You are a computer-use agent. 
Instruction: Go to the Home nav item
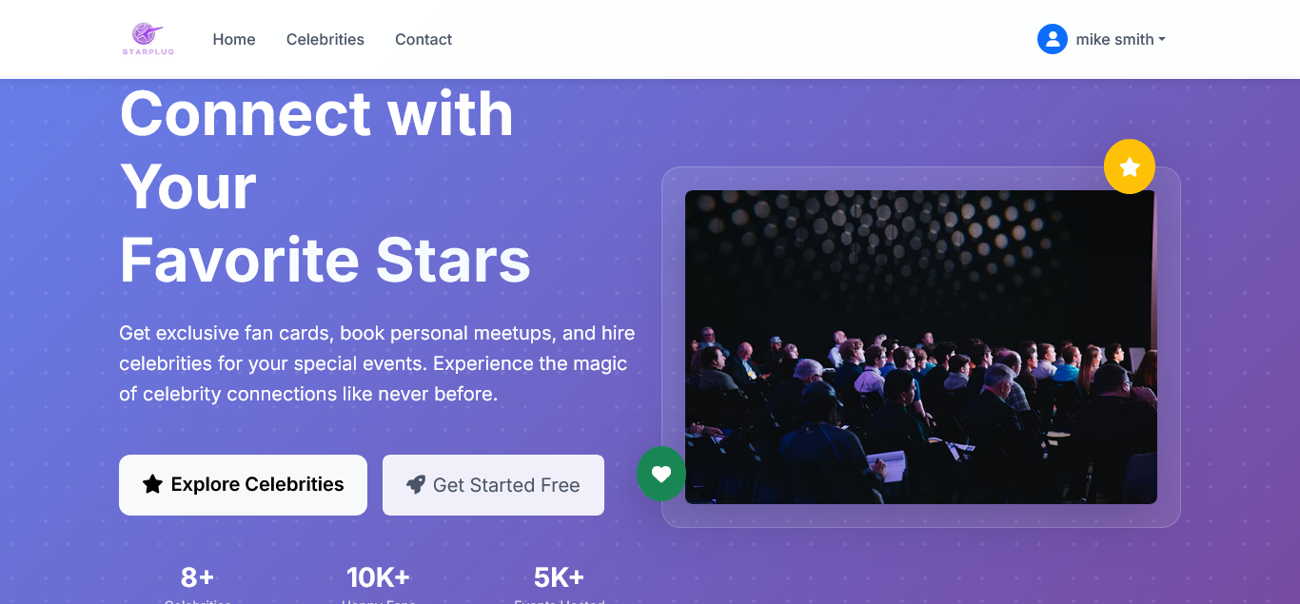[234, 39]
